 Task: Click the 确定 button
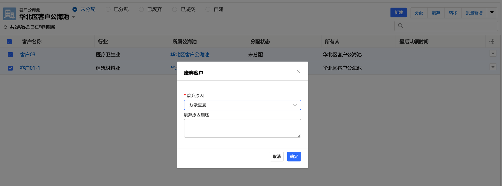(x=294, y=156)
